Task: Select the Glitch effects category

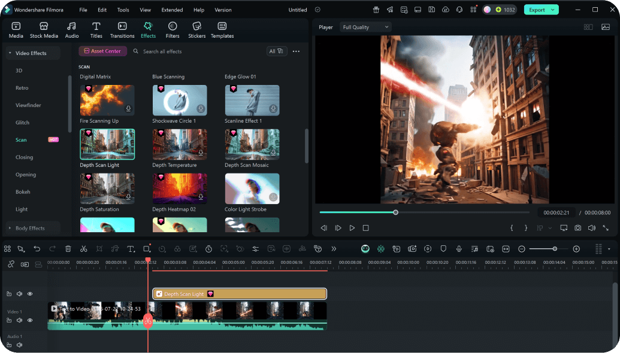Action: point(23,123)
